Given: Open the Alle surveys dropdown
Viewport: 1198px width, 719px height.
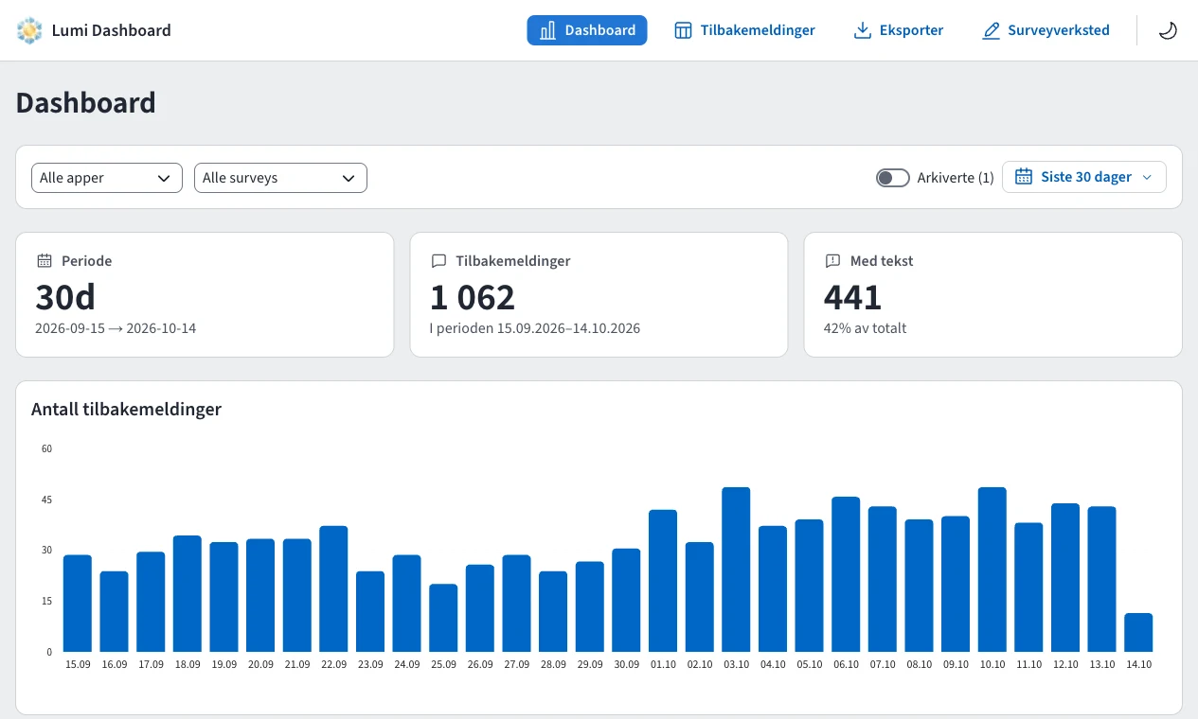Looking at the screenshot, I should pos(280,178).
